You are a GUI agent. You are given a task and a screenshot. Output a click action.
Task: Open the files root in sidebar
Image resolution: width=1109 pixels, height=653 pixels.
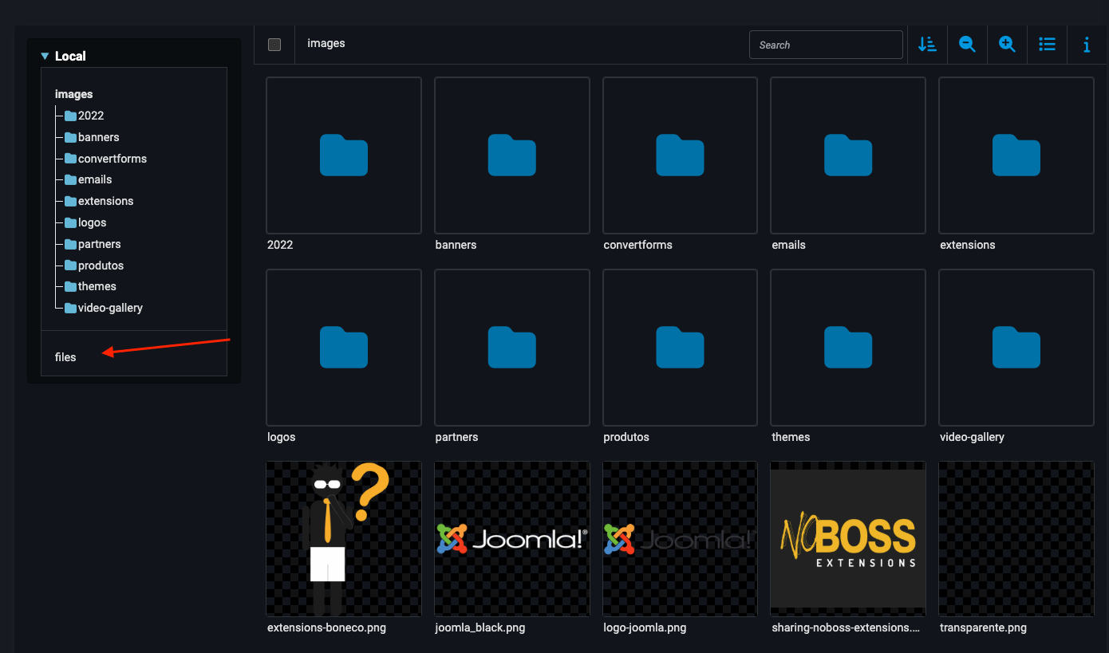pyautogui.click(x=65, y=357)
